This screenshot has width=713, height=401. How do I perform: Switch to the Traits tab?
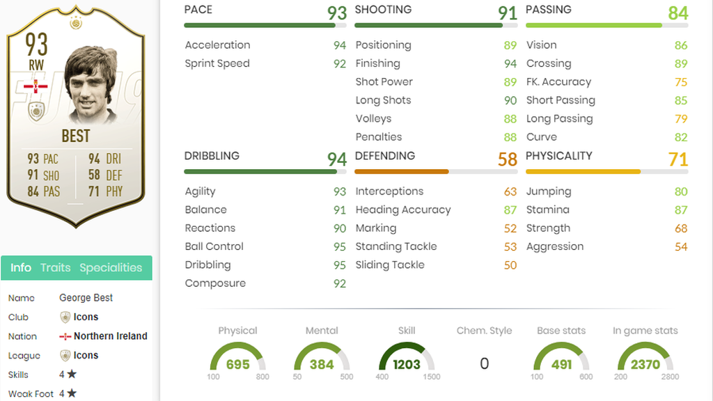click(56, 267)
